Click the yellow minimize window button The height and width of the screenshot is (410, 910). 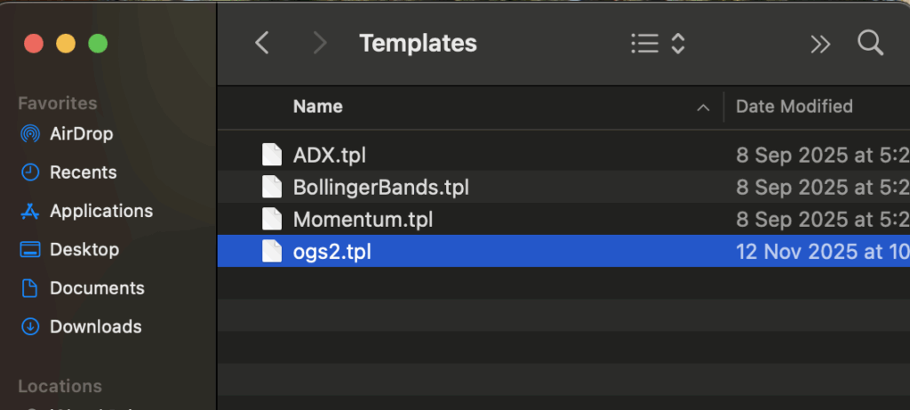pos(66,43)
